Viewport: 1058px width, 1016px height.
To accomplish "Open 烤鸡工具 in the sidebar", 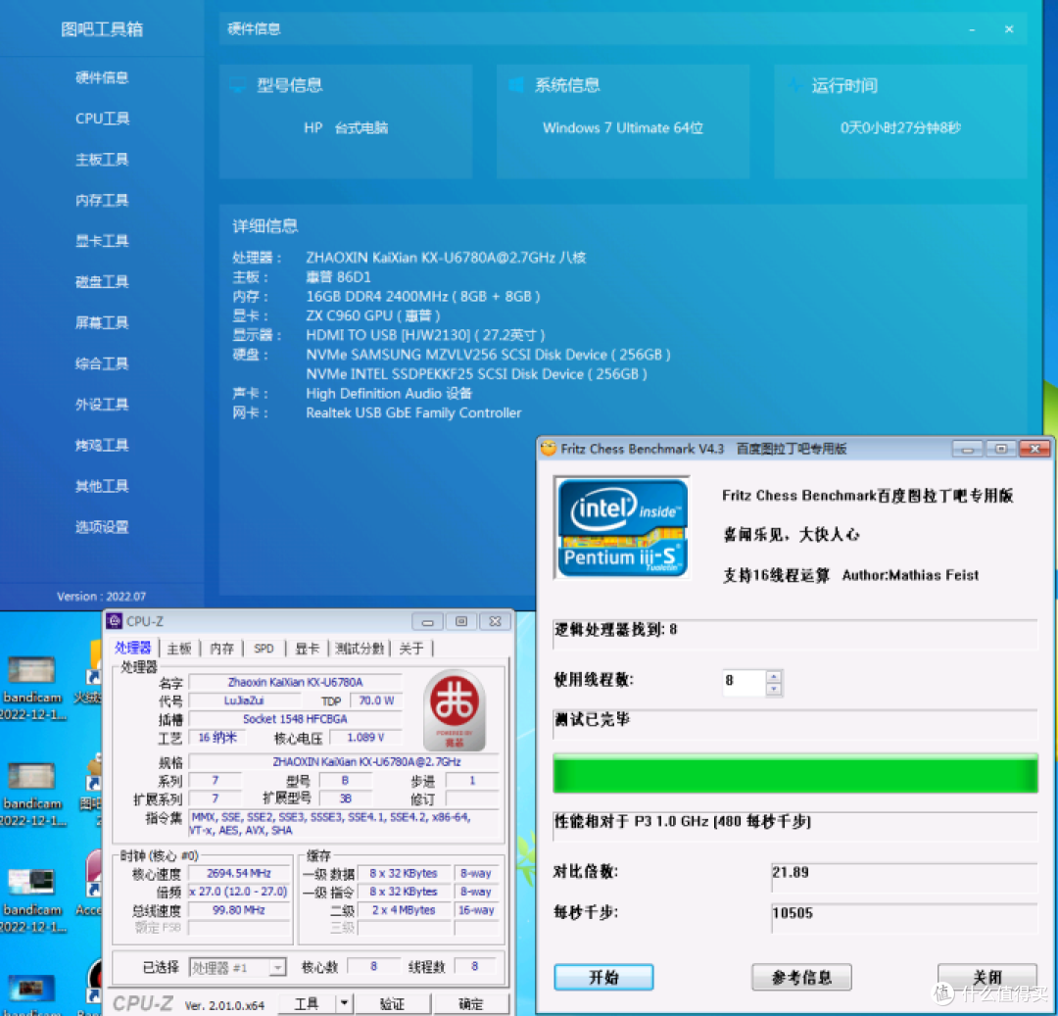I will (102, 445).
